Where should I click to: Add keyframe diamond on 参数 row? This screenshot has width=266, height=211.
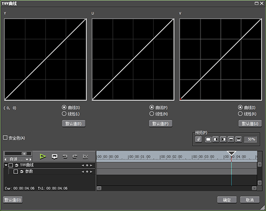pos(87,172)
